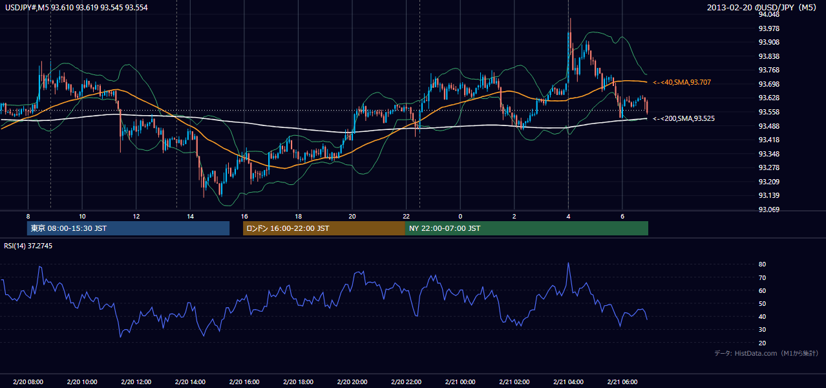
Task: Click price axis value 93.488
Action: pyautogui.click(x=769, y=126)
